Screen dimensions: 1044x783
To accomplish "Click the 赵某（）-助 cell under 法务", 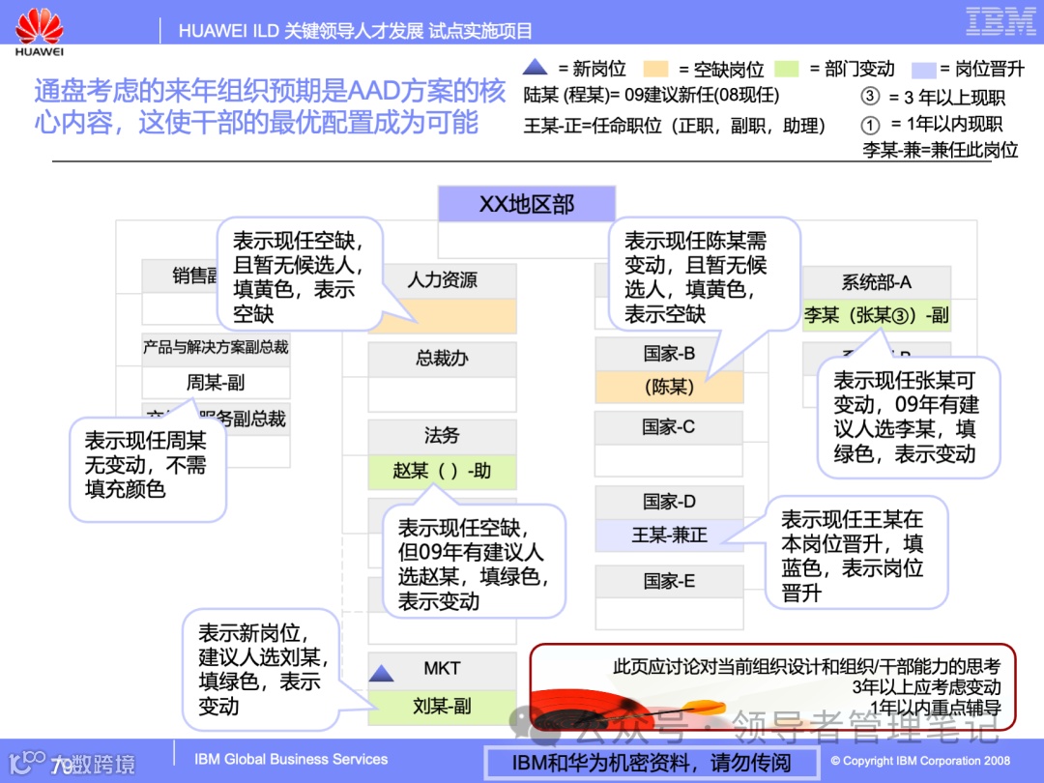I will pyautogui.click(x=442, y=472).
